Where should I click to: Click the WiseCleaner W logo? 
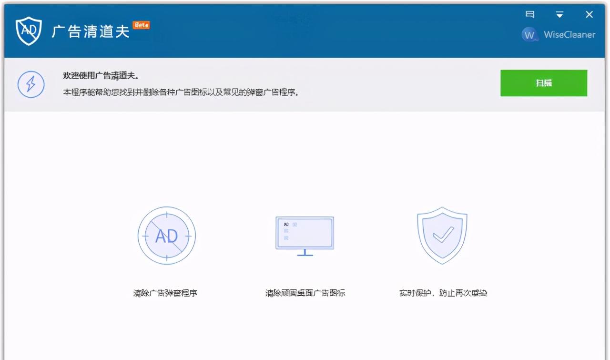tap(530, 34)
